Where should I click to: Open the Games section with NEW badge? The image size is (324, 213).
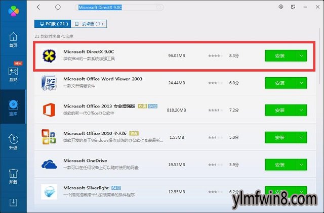click(13, 74)
